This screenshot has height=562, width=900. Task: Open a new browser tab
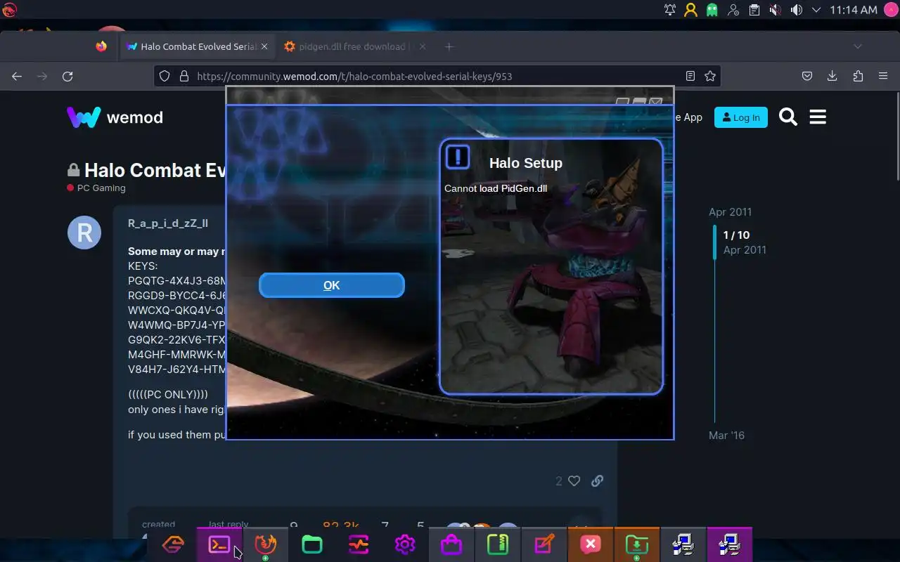[x=449, y=46]
